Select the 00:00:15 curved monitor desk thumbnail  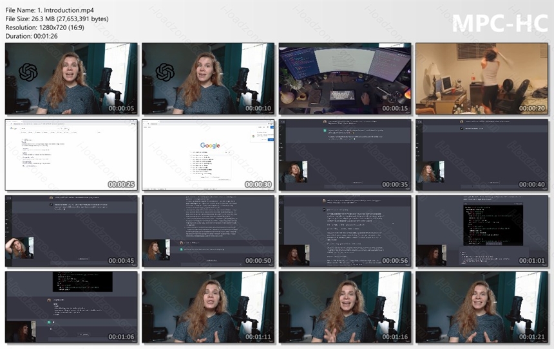point(345,78)
